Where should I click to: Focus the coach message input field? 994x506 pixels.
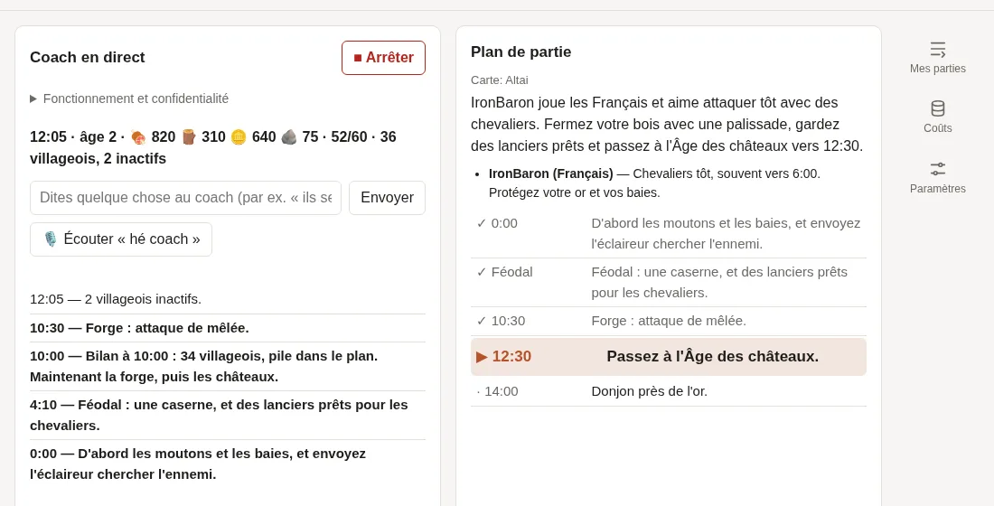click(x=186, y=198)
